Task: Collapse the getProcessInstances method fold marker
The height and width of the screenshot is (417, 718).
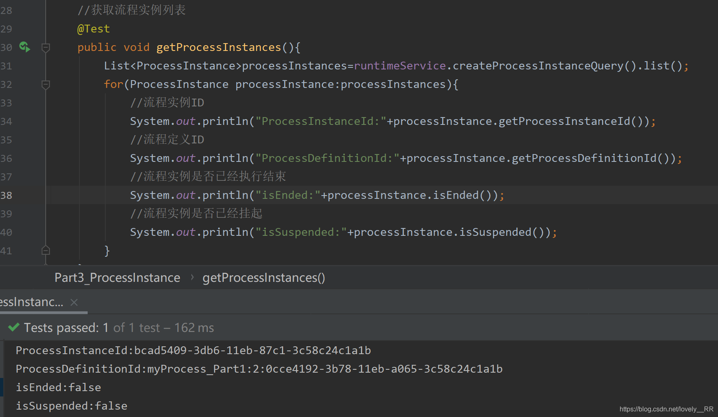Action: click(x=46, y=48)
